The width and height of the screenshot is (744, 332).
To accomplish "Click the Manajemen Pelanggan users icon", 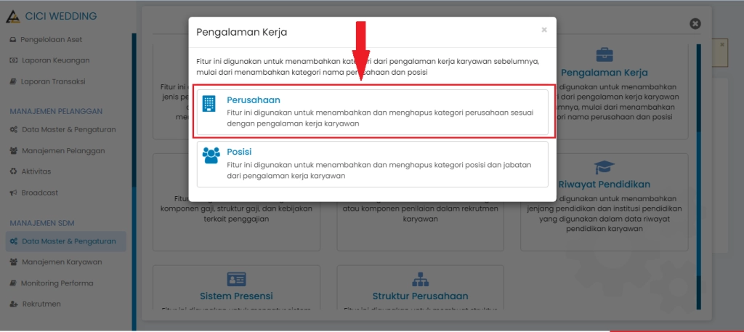I will pyautogui.click(x=14, y=151).
